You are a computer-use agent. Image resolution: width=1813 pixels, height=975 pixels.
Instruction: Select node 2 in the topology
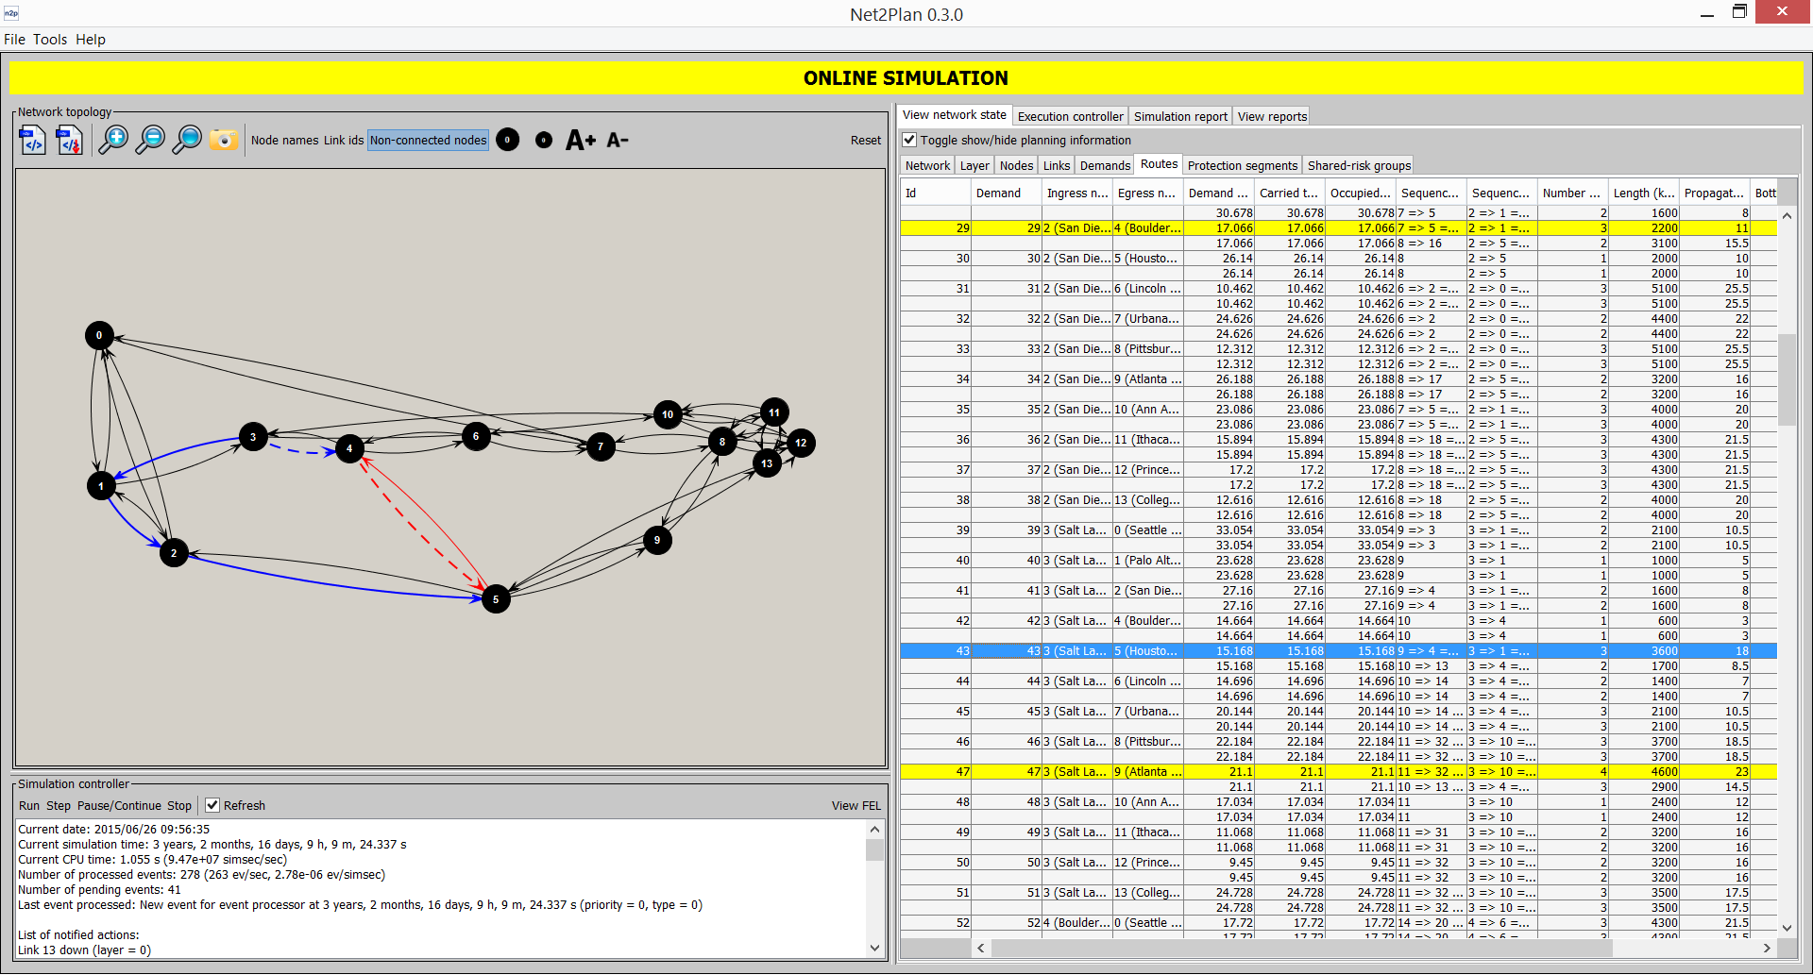[x=174, y=553]
